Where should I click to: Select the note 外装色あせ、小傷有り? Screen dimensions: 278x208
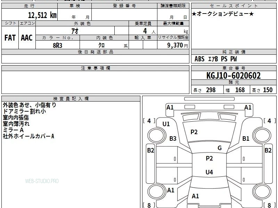[x=30, y=105]
